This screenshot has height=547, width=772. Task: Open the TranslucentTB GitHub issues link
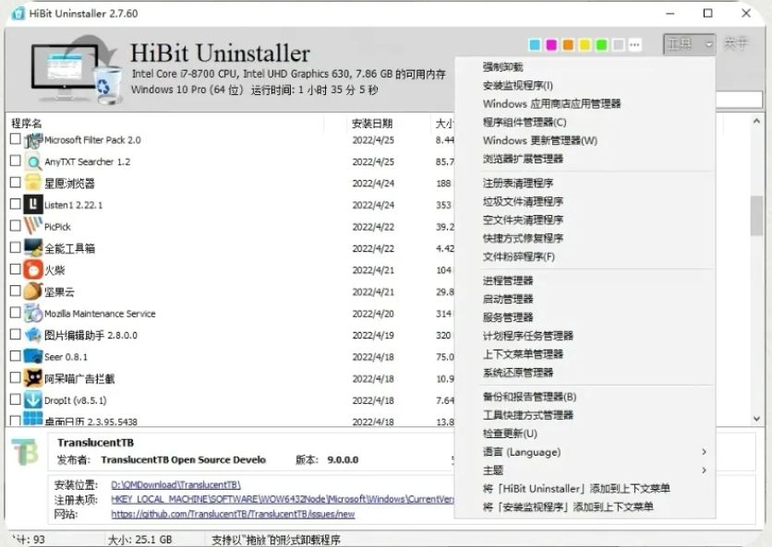click(x=233, y=514)
